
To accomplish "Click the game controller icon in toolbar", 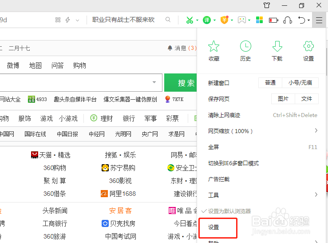I will coord(242,20).
